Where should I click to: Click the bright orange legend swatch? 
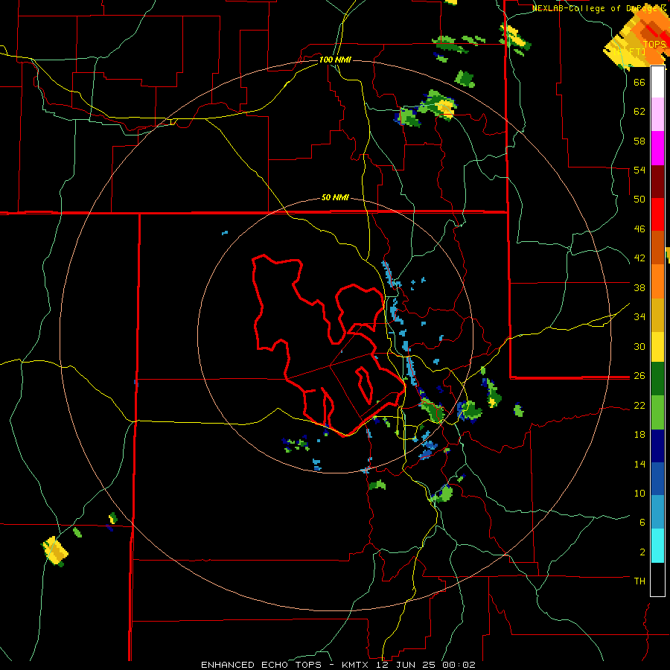(657, 281)
